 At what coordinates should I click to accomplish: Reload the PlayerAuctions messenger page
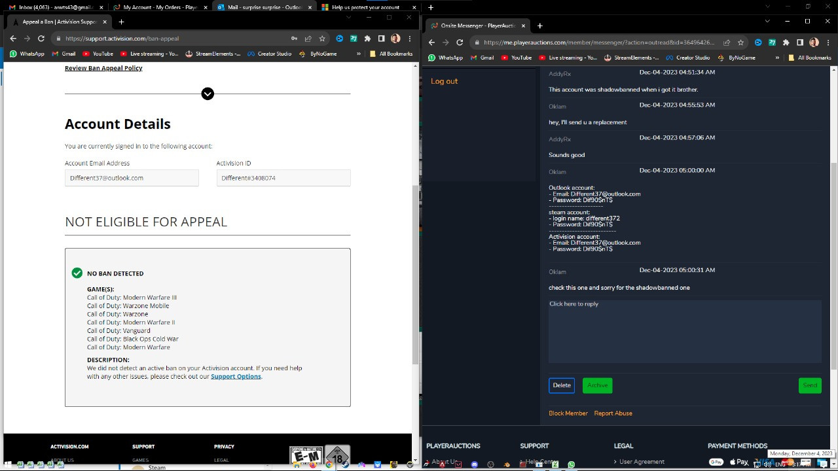click(x=460, y=43)
